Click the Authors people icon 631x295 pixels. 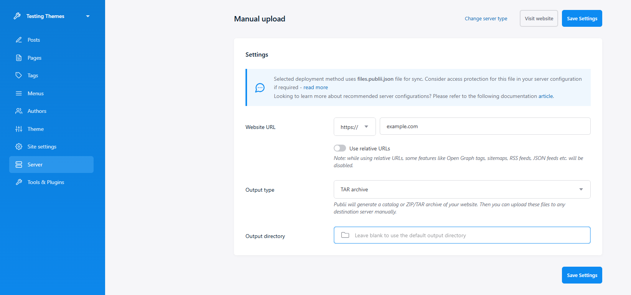point(18,111)
